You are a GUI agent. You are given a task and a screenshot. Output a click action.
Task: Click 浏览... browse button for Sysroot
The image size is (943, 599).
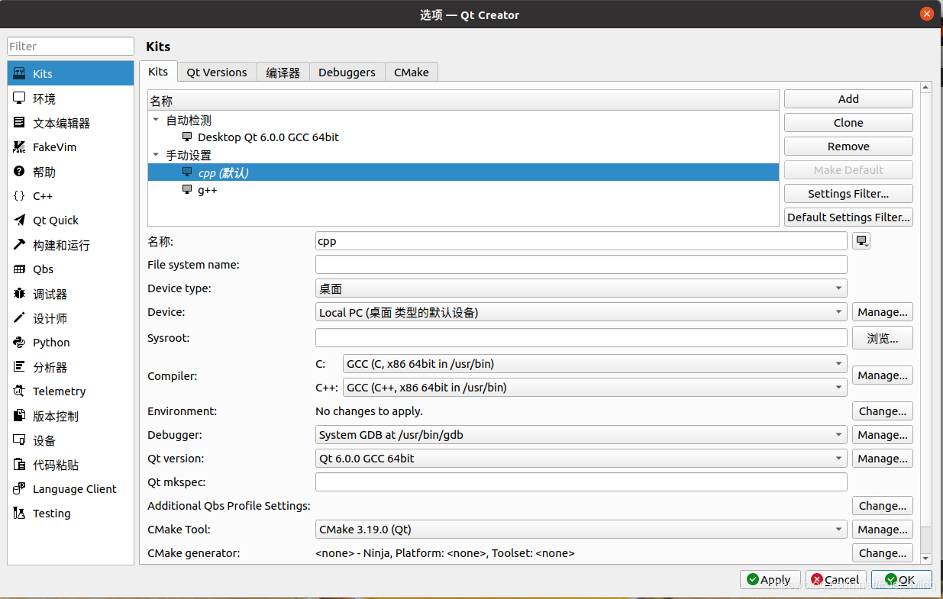[883, 338]
